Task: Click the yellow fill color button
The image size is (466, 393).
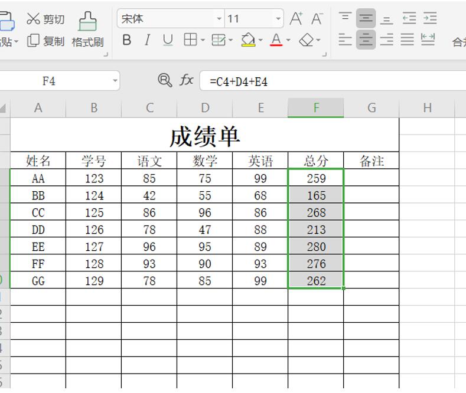Action: 248,40
